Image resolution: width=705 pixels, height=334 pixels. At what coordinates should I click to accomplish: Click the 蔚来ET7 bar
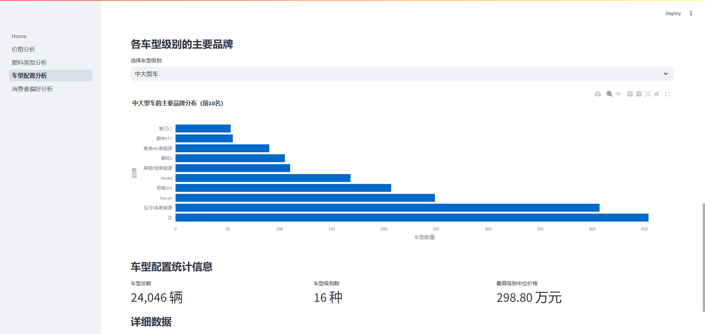tap(204, 139)
